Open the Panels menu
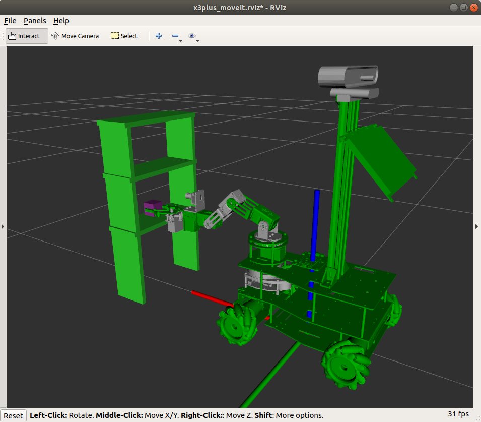Image resolution: width=481 pixels, height=422 pixels. [x=35, y=21]
